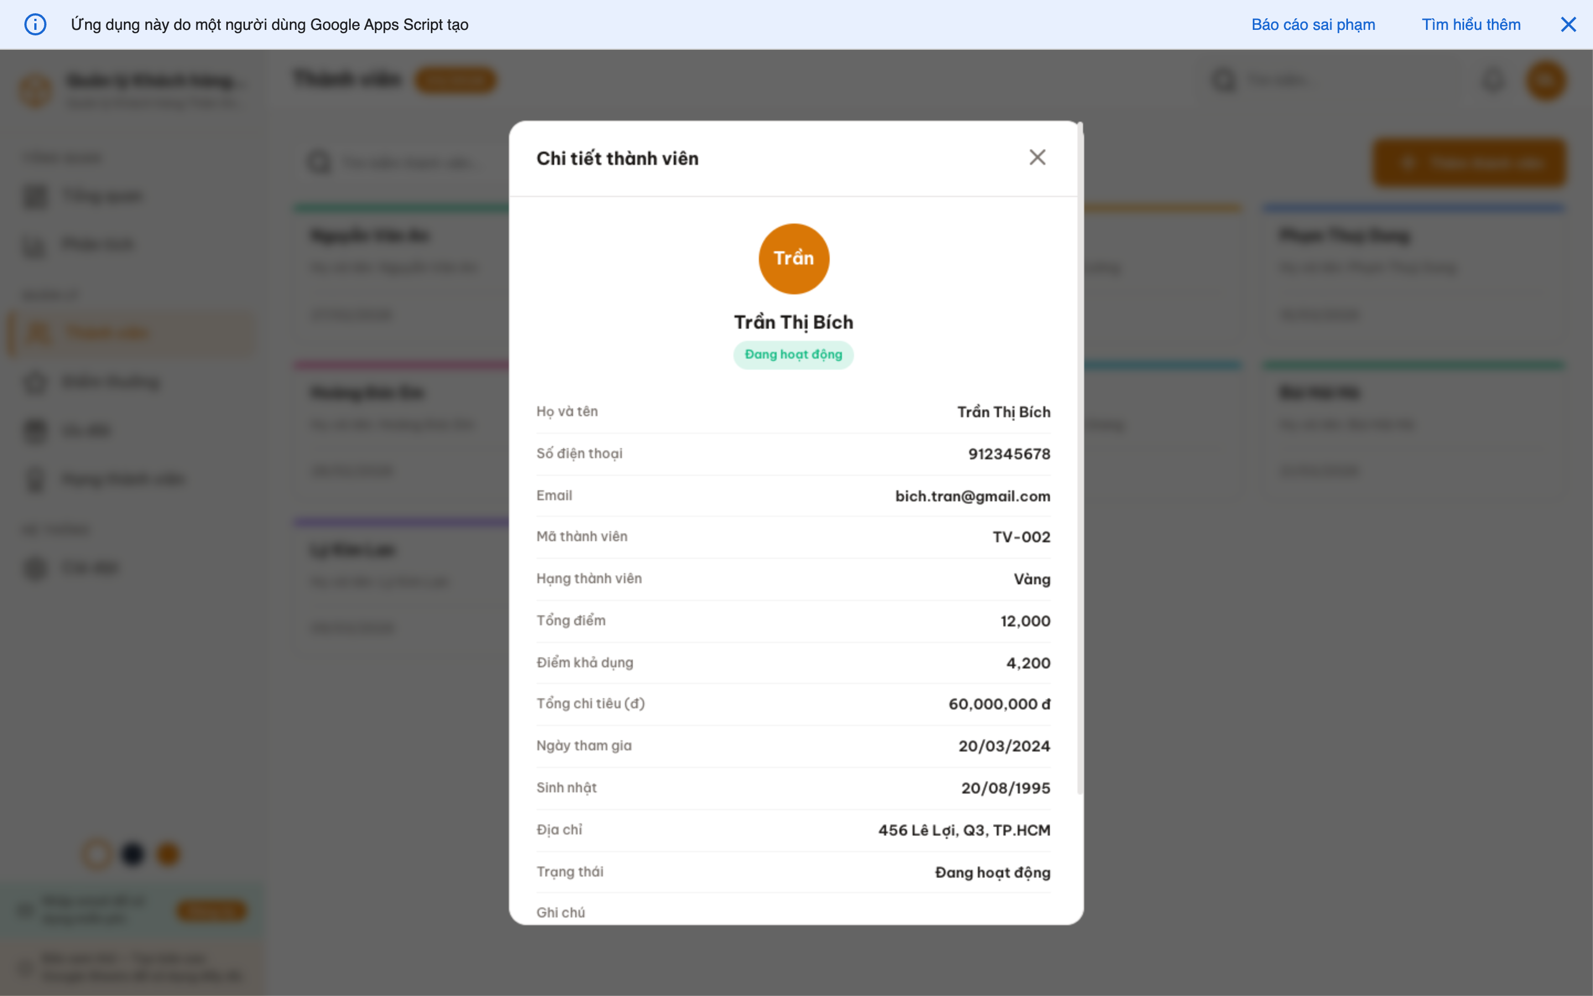Select the dark blue pagination dot
This screenshot has width=1593, height=996.
133,854
